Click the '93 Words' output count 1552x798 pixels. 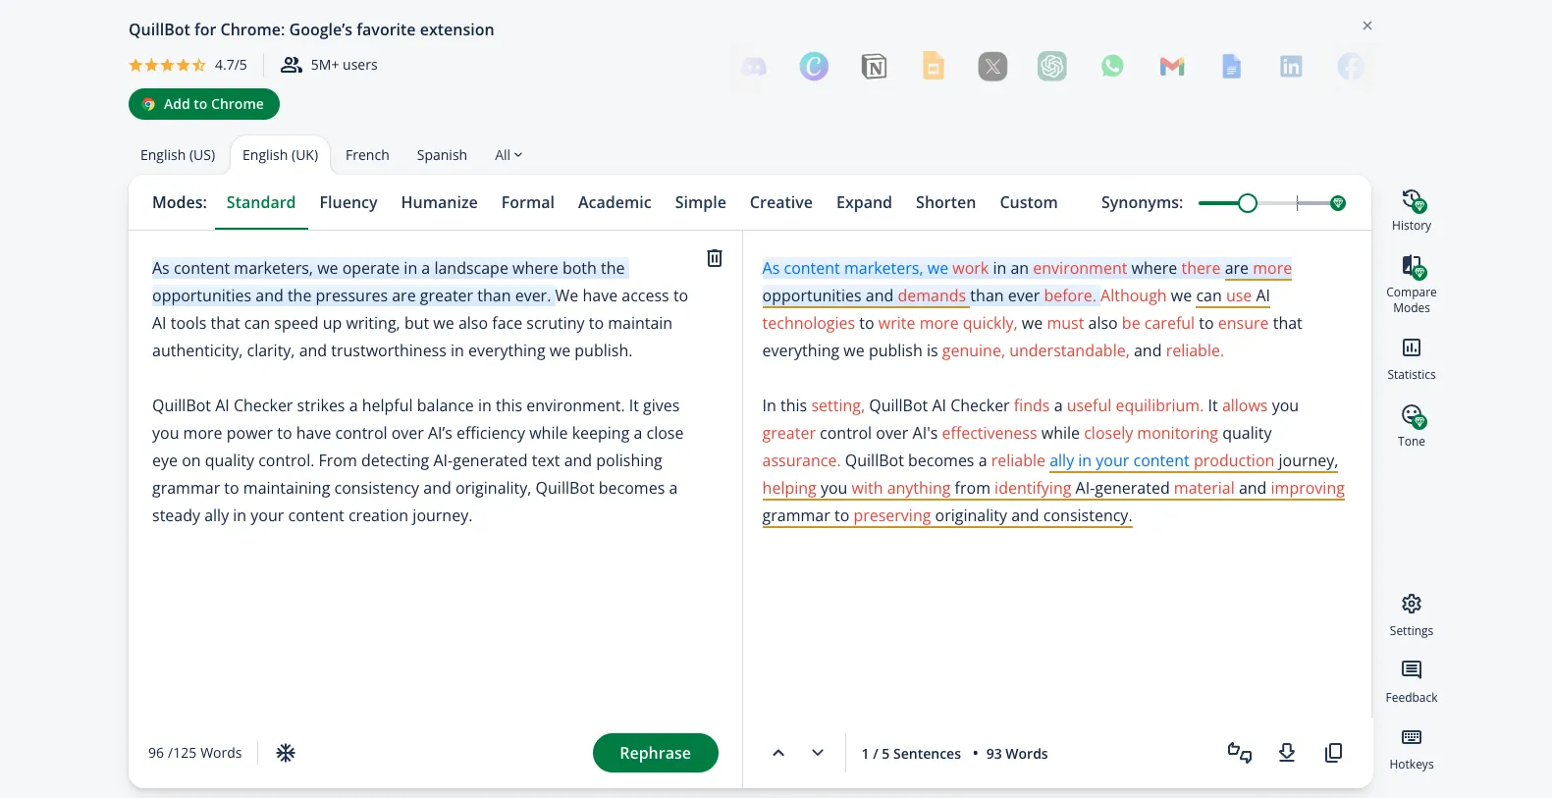pos(1017,754)
